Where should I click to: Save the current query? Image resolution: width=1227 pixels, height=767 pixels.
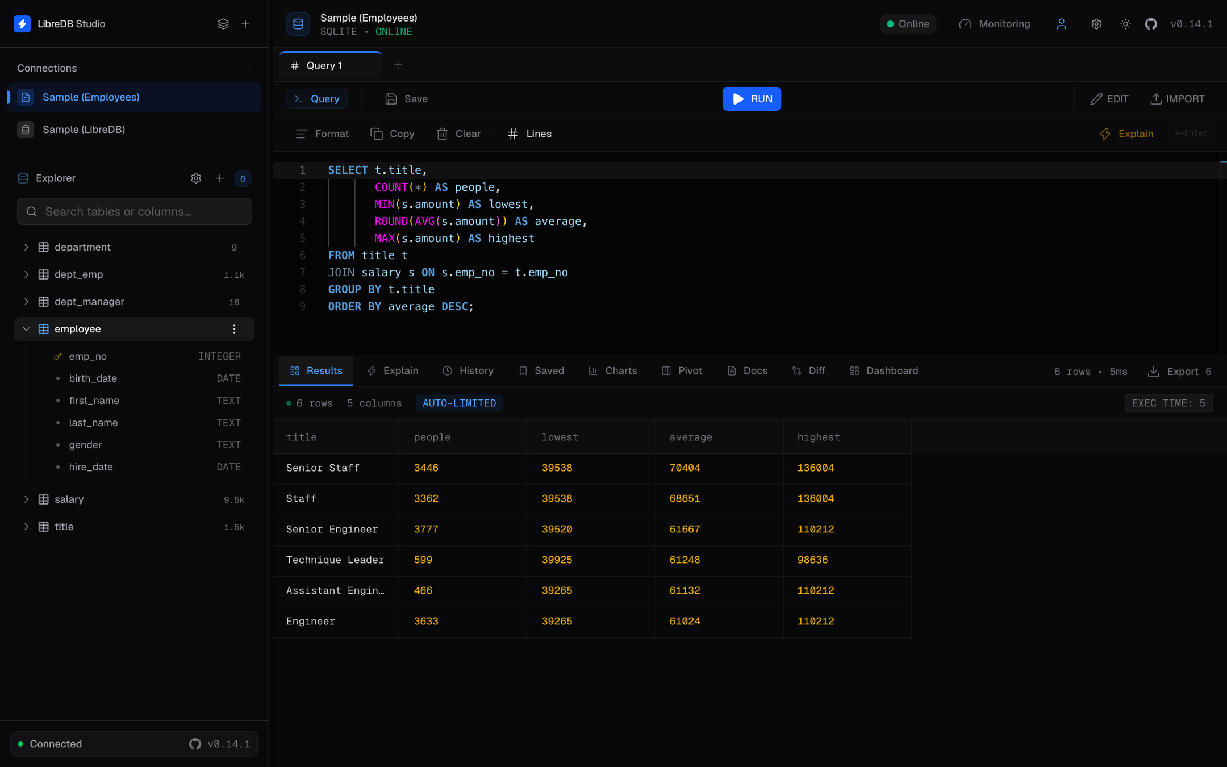(x=406, y=99)
